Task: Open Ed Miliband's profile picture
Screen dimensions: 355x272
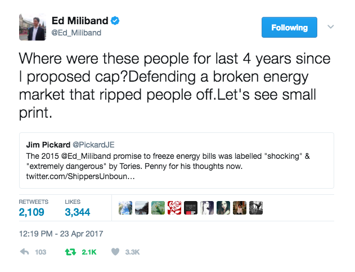Action: pyautogui.click(x=33, y=27)
